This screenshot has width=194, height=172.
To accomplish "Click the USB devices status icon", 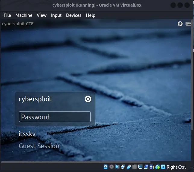I will coord(129,167).
